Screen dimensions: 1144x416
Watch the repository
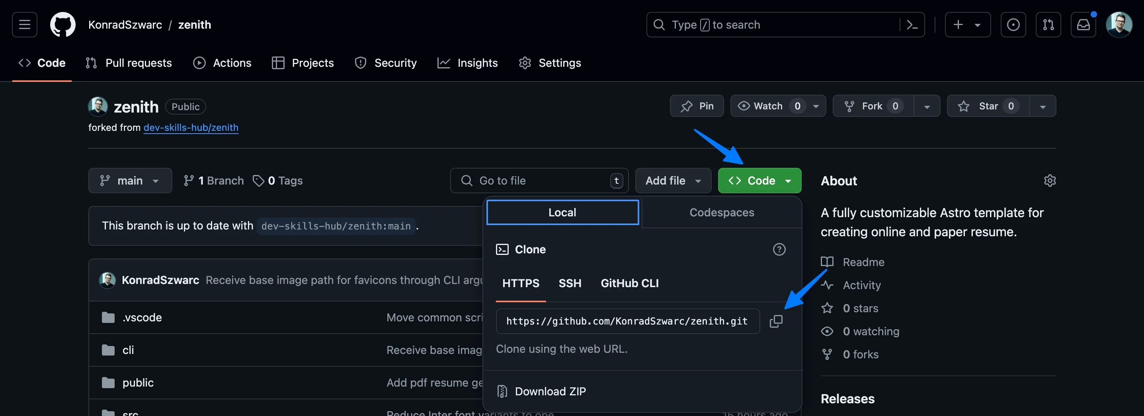tap(769, 106)
